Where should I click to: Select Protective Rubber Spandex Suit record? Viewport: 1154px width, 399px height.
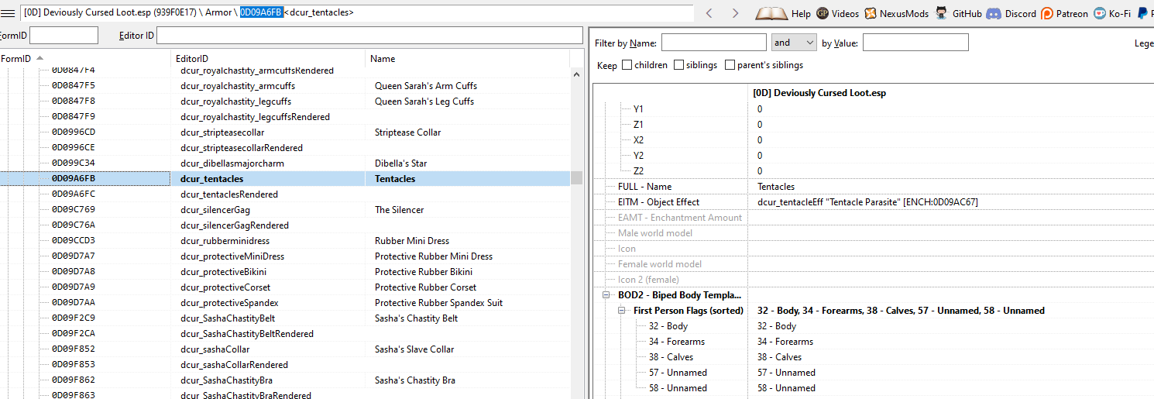285,303
